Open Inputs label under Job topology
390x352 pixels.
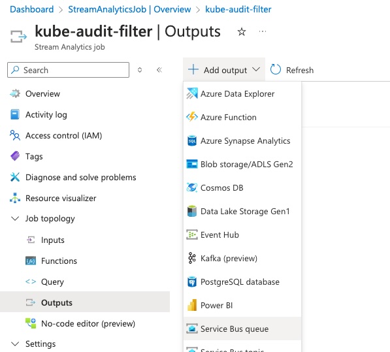pyautogui.click(x=53, y=240)
